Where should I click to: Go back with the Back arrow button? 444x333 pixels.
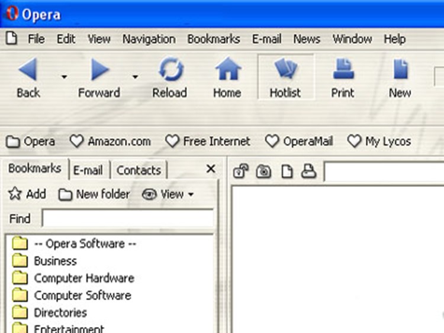28,77
